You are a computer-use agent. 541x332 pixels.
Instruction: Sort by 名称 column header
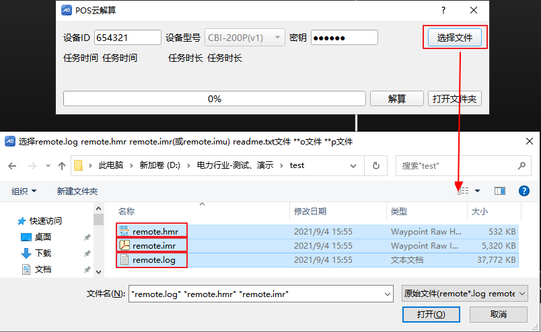[127, 211]
